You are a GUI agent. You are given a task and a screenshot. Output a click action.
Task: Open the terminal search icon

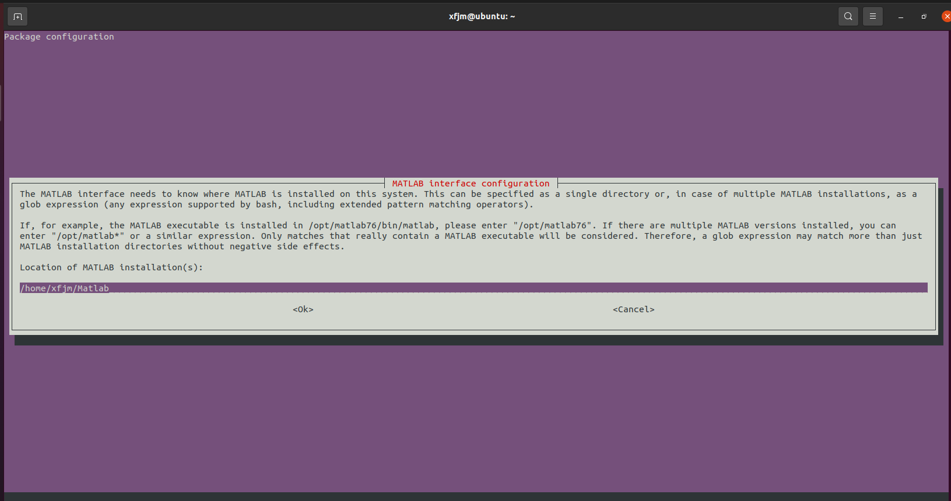(x=848, y=16)
